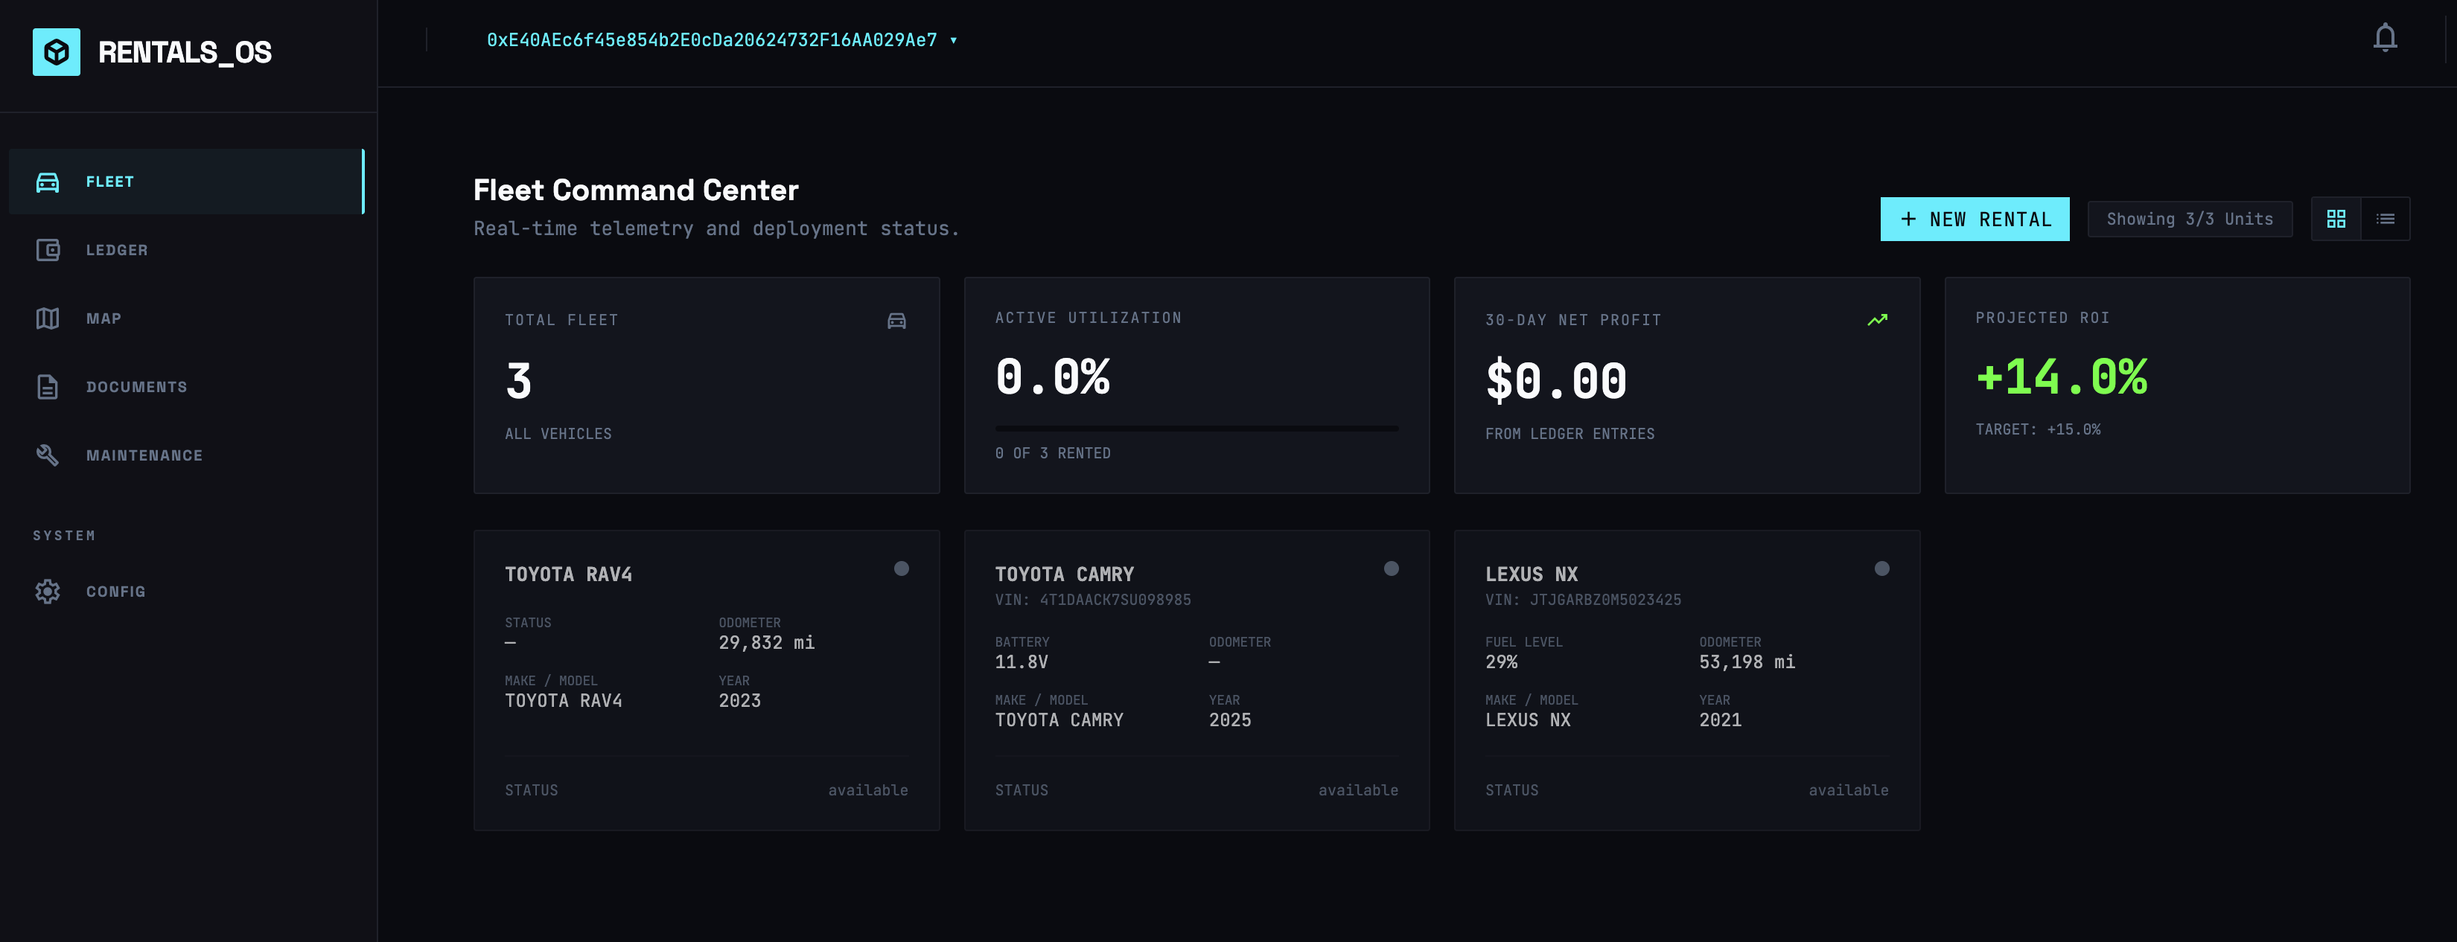The width and height of the screenshot is (2457, 942).
Task: Click the RENTALS_OS cube logo
Action: pyautogui.click(x=57, y=51)
